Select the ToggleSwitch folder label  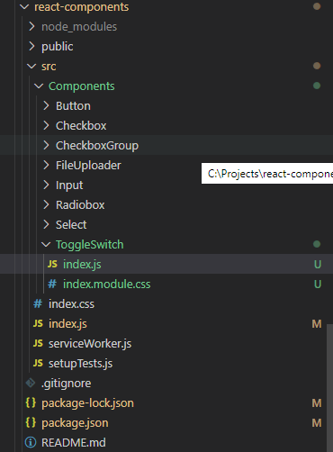(90, 245)
